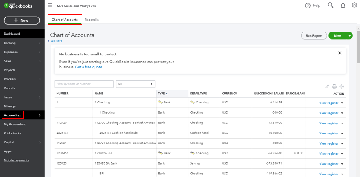The image size is (360, 177).
Task: Expand action arrow for 1 Checking sub-account (-500.00)
Action: pyautogui.click(x=342, y=113)
